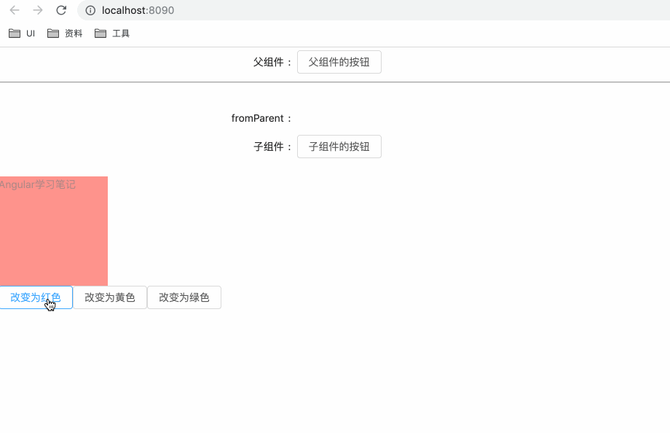Click the 父组件的按钮 button
670x433 pixels.
click(x=339, y=62)
